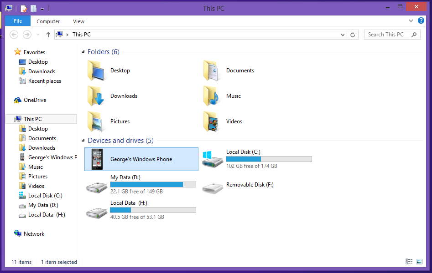Select George's Windows Phone device icon
Viewport: 432px width, 273px height.
(x=97, y=159)
